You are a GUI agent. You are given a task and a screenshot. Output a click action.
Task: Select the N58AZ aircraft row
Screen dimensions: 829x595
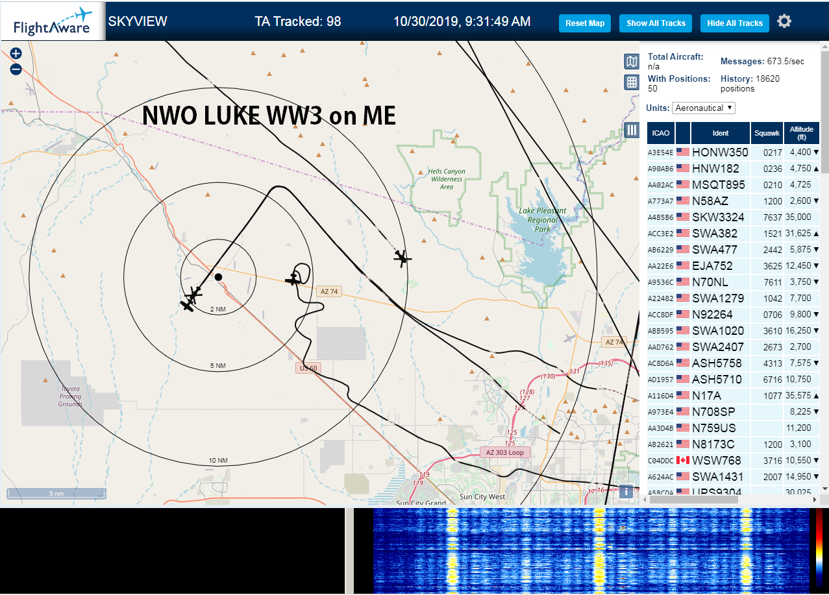click(733, 200)
